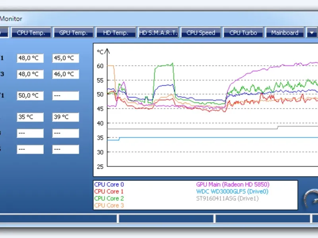The image size is (318, 238).
Task: Select the HD Temp. tab
Action: [116, 33]
